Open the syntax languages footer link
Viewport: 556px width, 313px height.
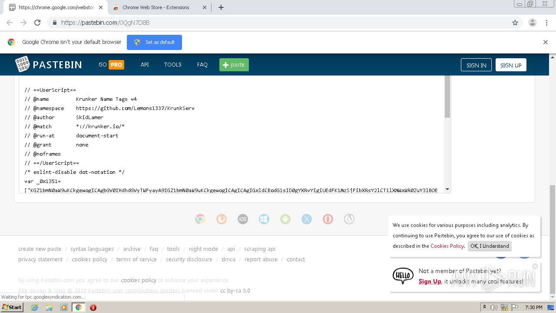click(92, 249)
